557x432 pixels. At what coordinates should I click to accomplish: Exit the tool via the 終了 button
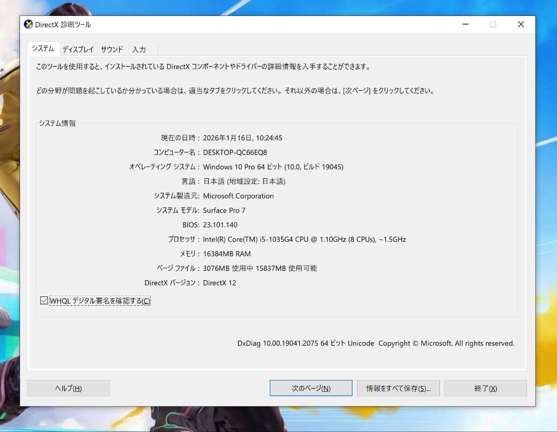click(485, 388)
